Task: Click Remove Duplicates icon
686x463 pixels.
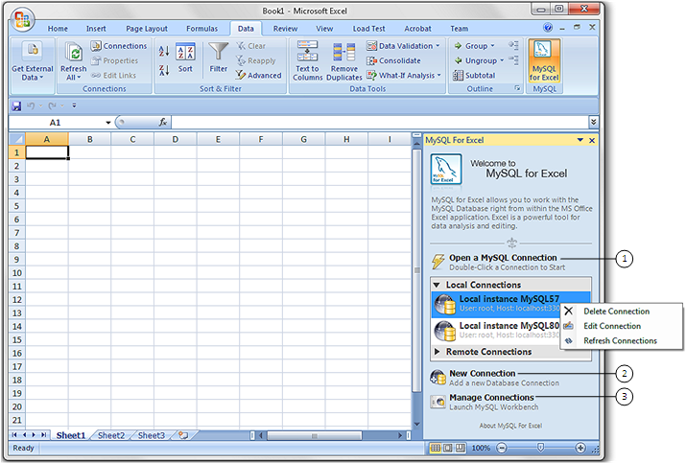Action: (x=343, y=61)
